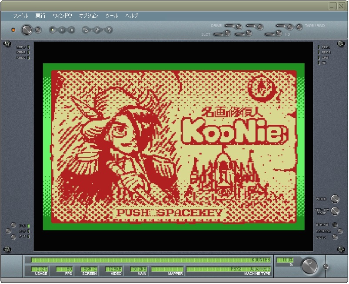Screen dimensions: 349x284
Task: Open the KBD-JOY CONF knob
Action: [x=335, y=211]
